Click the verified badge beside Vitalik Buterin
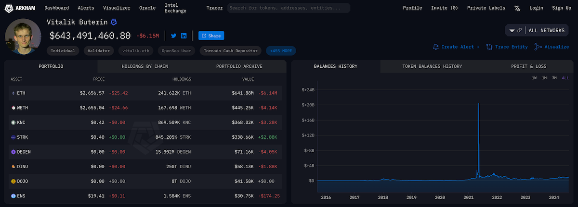 tap(114, 23)
